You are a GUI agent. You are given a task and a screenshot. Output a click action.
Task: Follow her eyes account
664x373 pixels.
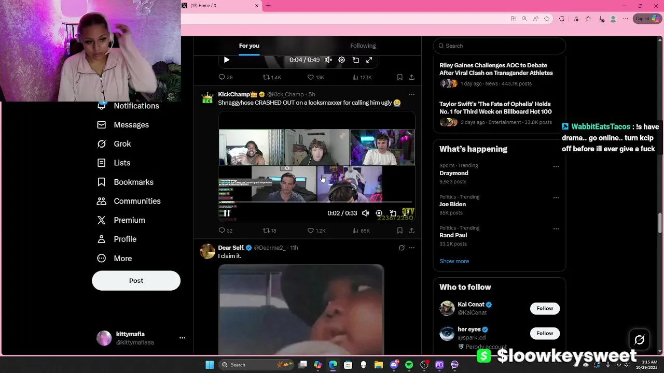(x=545, y=333)
